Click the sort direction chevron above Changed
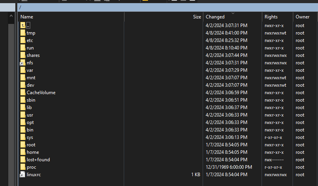Viewport: 318px width, 186px height. (233, 13)
